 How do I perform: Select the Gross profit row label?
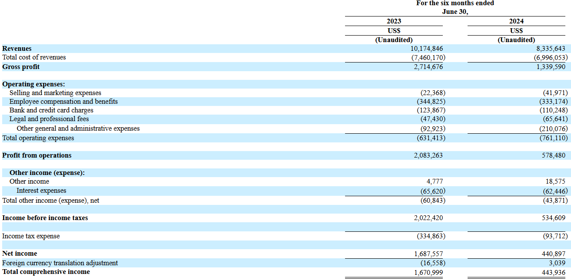point(21,67)
